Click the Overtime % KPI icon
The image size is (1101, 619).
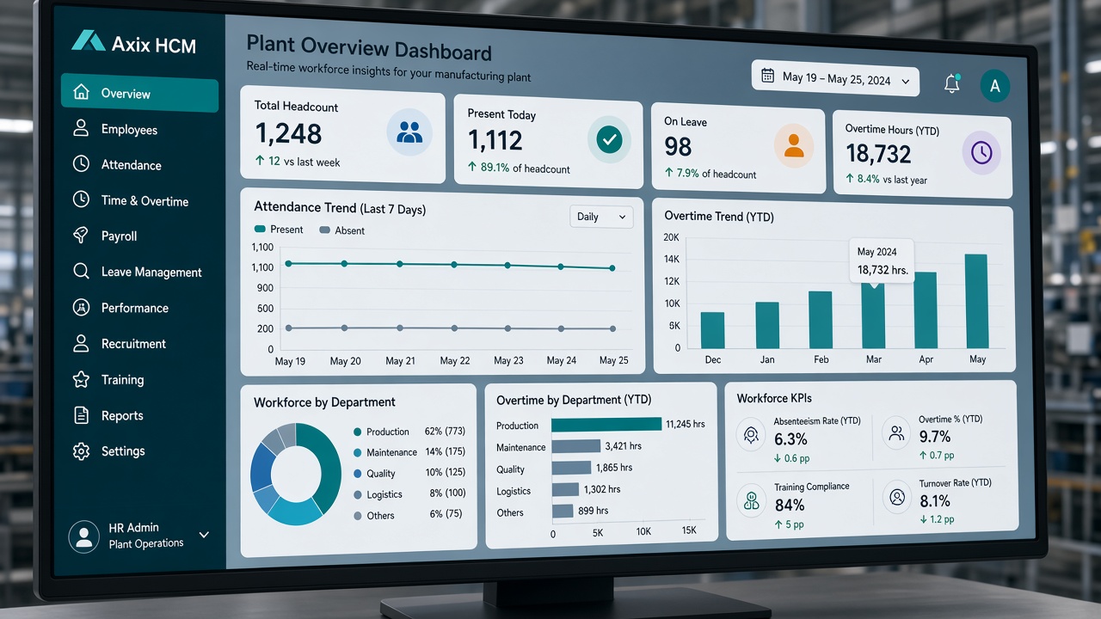(897, 433)
